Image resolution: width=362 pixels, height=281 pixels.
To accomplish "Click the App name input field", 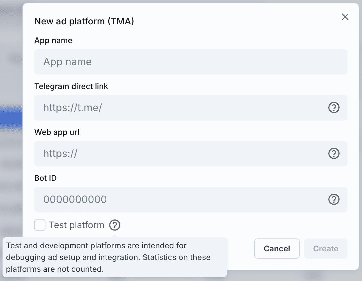I will (191, 62).
